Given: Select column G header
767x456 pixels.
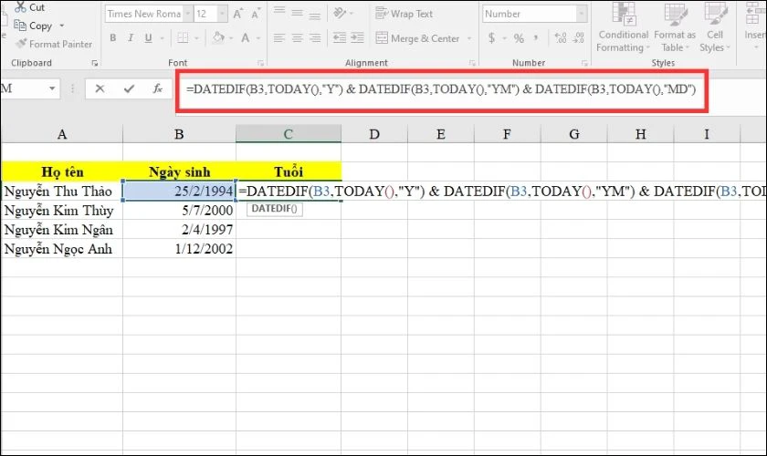Looking at the screenshot, I should point(573,134).
